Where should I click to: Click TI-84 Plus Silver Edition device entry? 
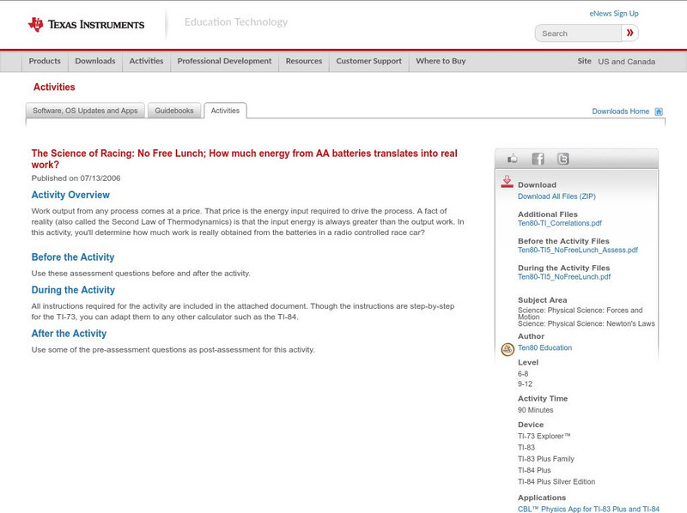click(556, 481)
